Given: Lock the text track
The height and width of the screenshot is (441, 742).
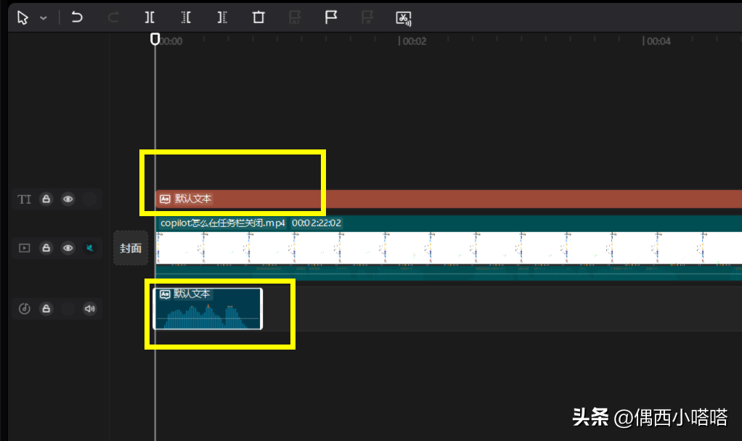Looking at the screenshot, I should pyautogui.click(x=46, y=199).
